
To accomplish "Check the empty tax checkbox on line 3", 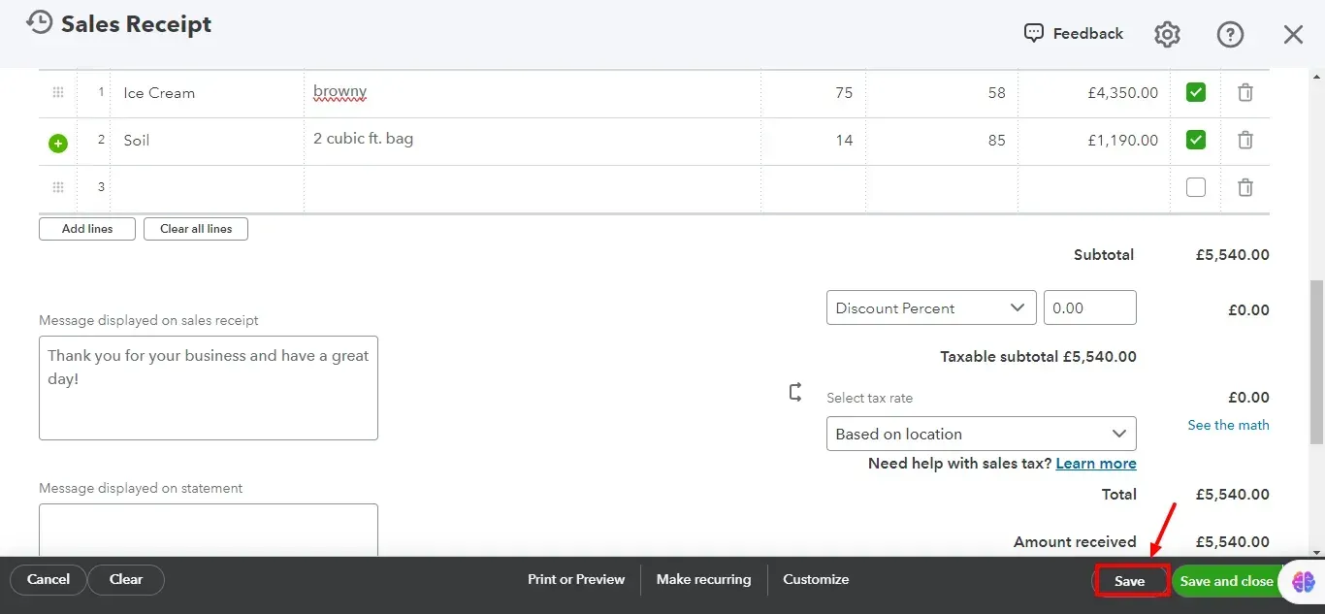I will point(1195,187).
